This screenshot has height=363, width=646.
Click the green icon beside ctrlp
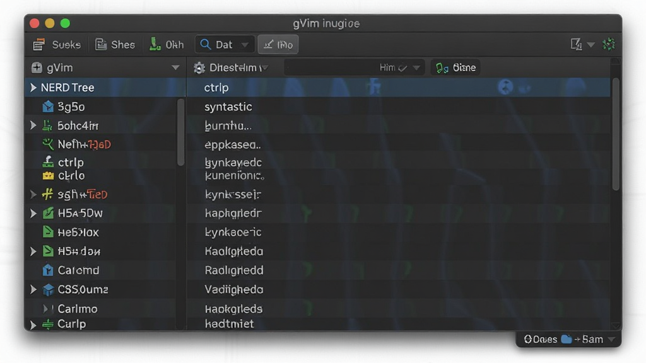(x=48, y=161)
